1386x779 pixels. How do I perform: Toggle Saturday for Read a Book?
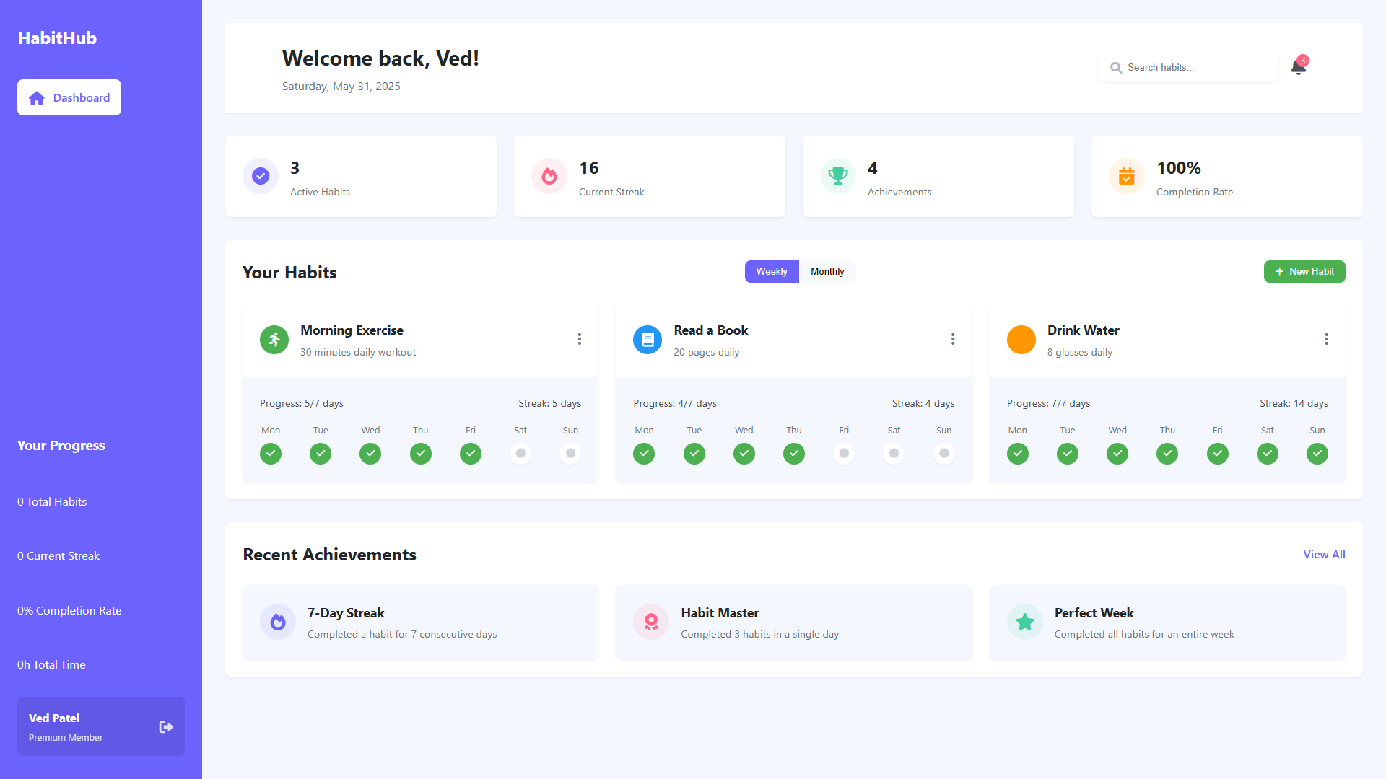[894, 454]
